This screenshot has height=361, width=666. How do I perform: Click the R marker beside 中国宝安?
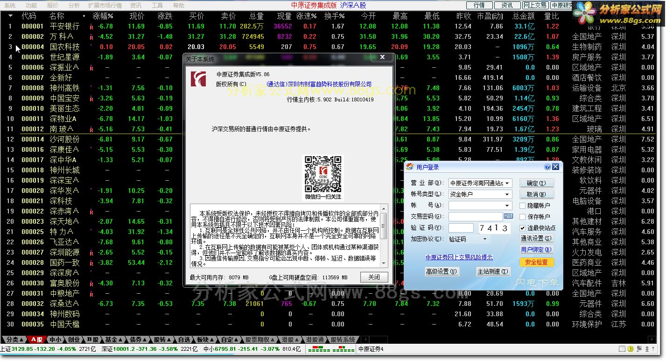(91, 99)
